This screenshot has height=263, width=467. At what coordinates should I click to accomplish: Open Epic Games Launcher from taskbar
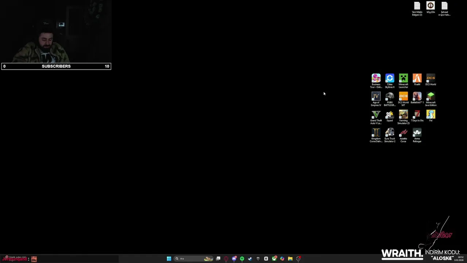[x=258, y=259]
